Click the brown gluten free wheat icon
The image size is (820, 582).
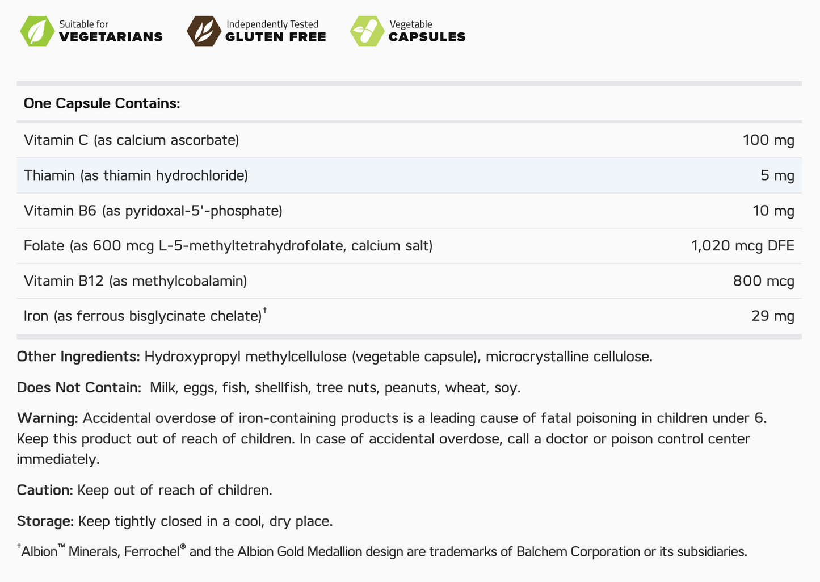pos(204,31)
